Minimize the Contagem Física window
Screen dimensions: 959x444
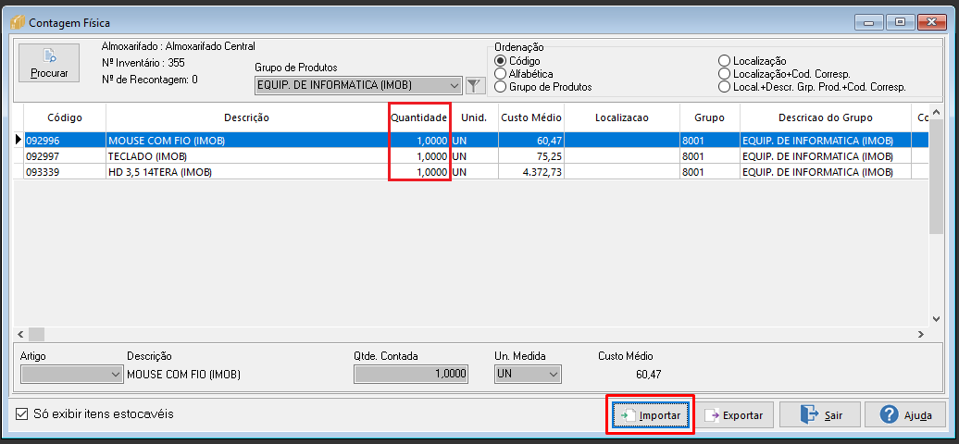tap(868, 22)
